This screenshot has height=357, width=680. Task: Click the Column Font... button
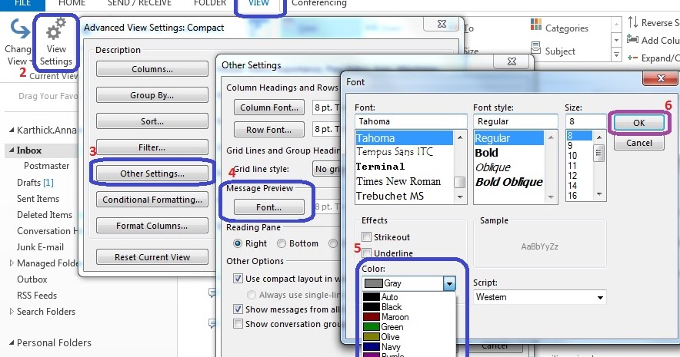click(269, 107)
